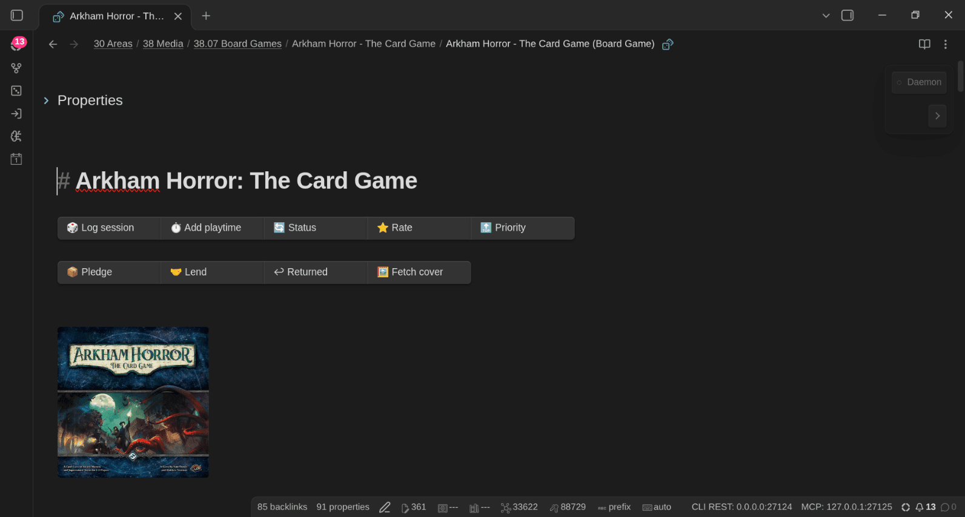The width and height of the screenshot is (965, 517).
Task: Open today's daily note calendar icon
Action: tap(16, 159)
